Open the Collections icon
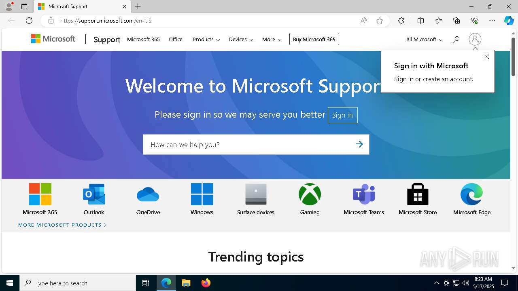This screenshot has height=291, width=518. [456, 21]
